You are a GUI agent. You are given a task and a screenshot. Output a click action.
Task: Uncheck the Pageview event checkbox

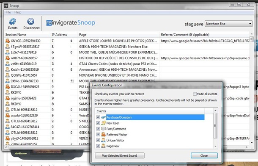(98, 146)
